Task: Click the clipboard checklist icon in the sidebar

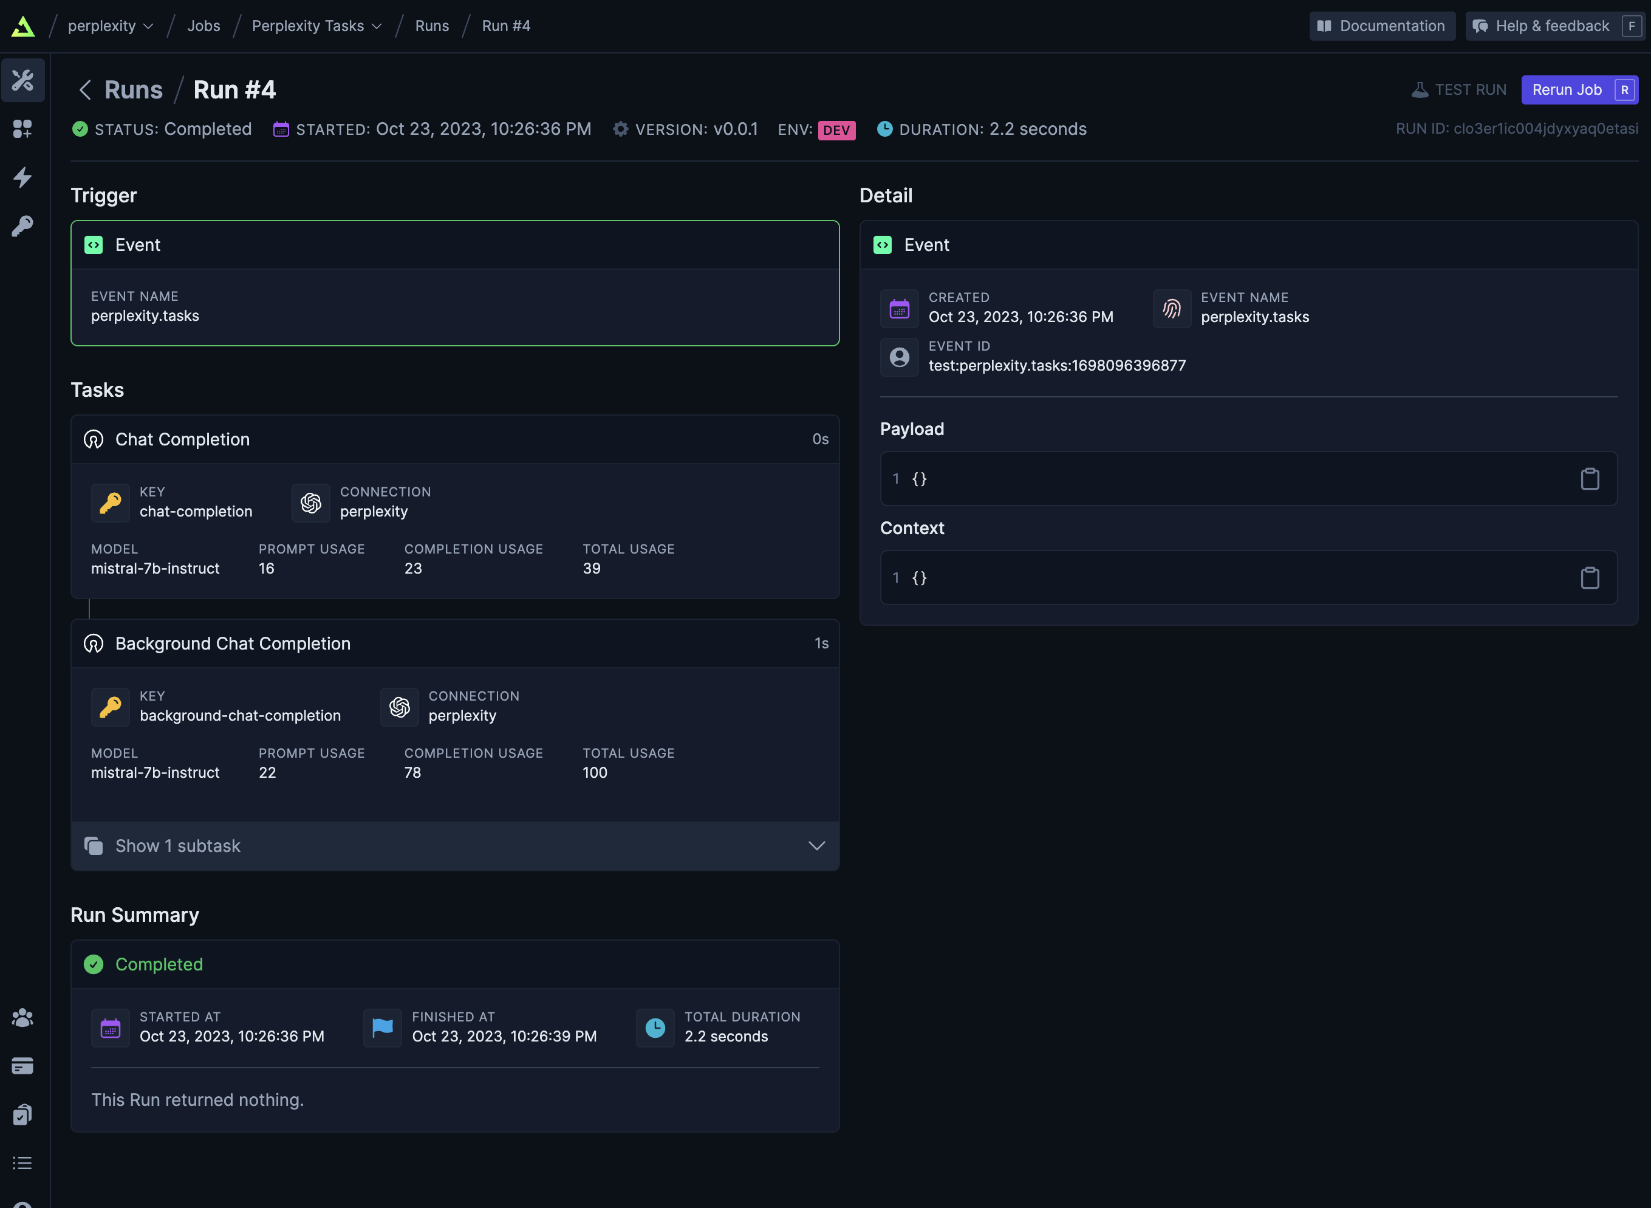Action: coord(22,1114)
